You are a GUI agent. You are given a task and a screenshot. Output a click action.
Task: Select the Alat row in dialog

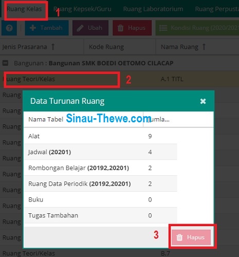tap(100, 136)
